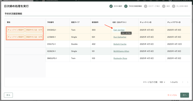Click 保留中の入金：0円 chip in LC5M4I-1 row
Viewport: 193px width, 101px height.
click(x=34, y=37)
